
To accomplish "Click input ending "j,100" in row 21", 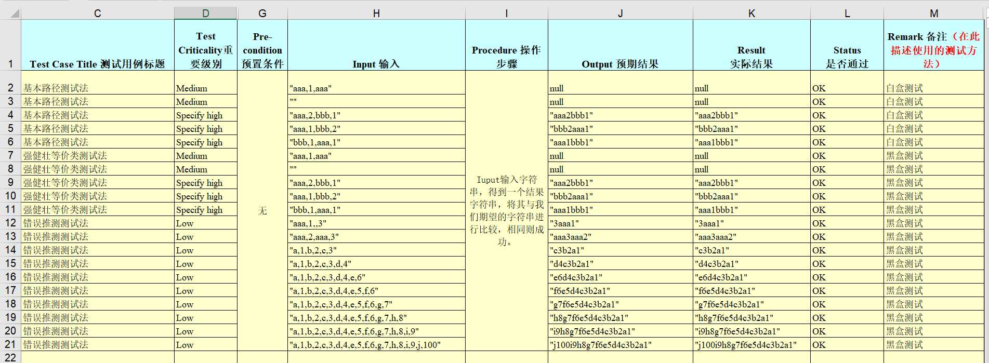I will [x=376, y=345].
